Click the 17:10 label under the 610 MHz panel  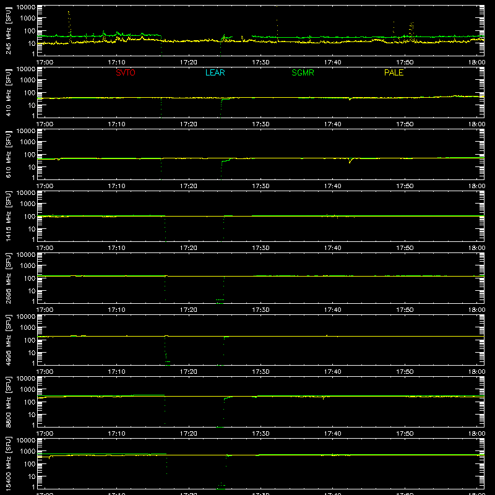(x=116, y=186)
